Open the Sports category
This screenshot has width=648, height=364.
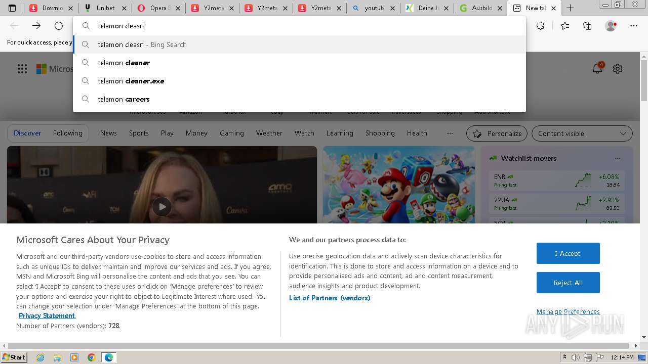[139, 133]
